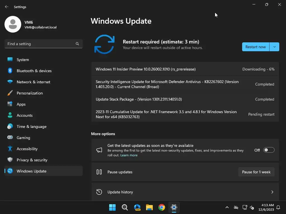Open the VM6 user profile avatar
Image resolution: width=286 pixels, height=214 pixels.
(x=13, y=24)
